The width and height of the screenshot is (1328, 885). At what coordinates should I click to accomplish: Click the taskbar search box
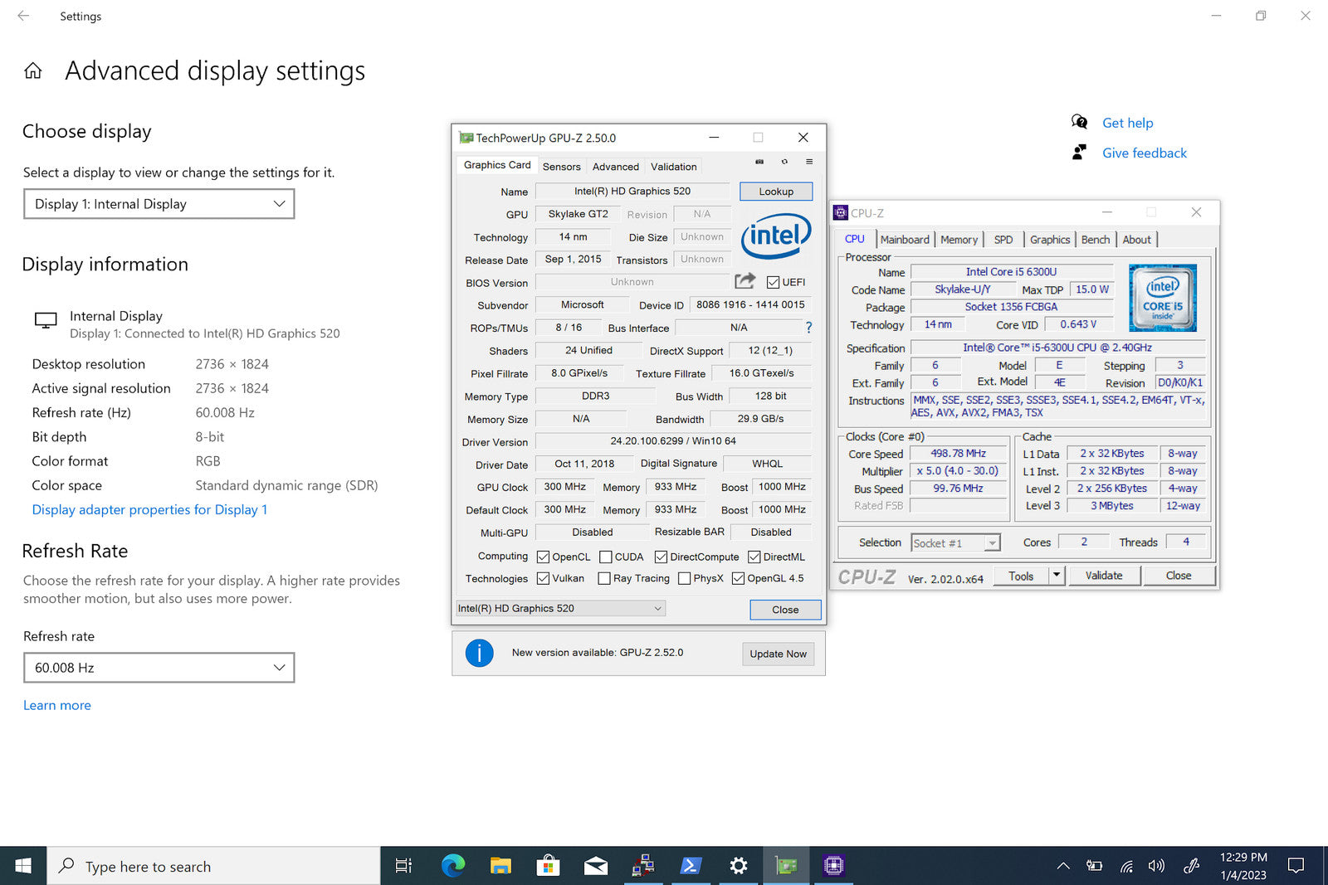[213, 866]
